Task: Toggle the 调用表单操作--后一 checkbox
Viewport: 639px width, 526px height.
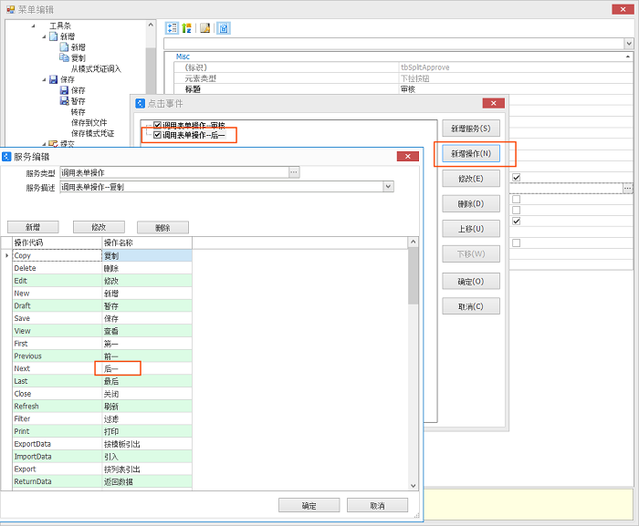Action: point(158,135)
